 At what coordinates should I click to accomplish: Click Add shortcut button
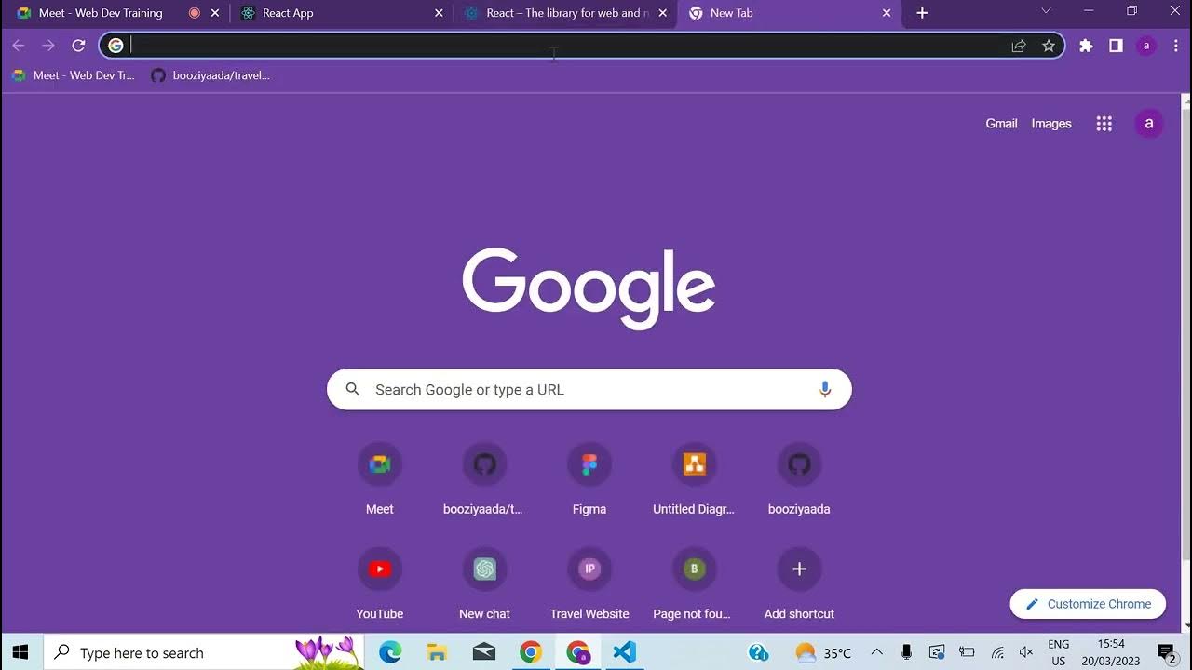799,583
